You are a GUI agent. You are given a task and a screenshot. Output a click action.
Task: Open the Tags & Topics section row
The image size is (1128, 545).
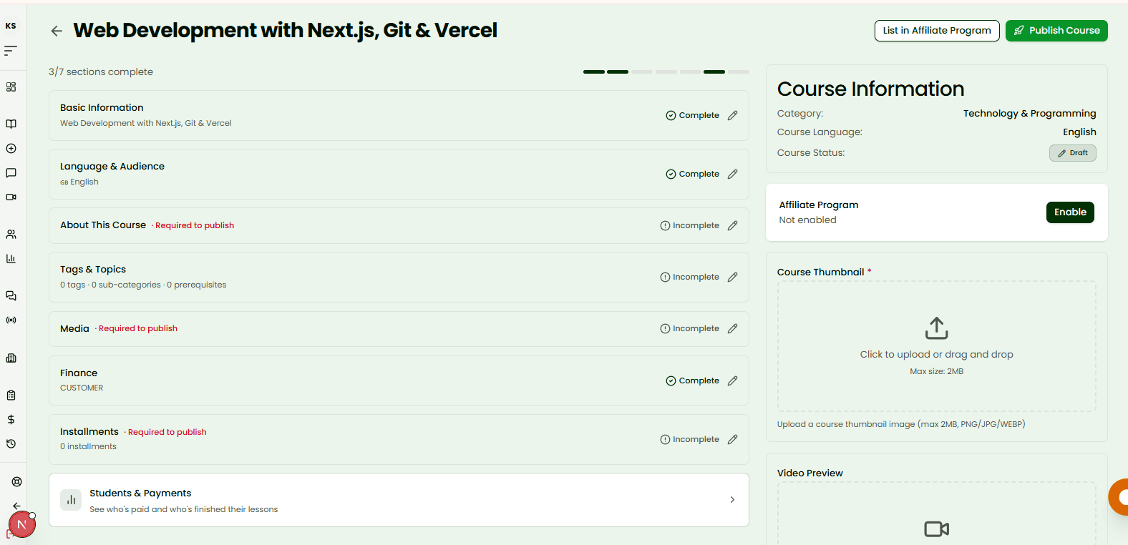click(399, 278)
